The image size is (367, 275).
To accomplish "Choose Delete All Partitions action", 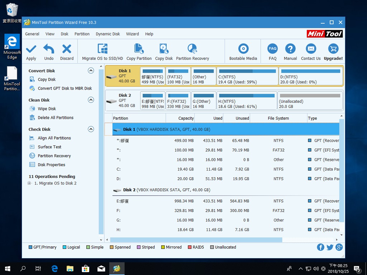I will click(56, 117).
